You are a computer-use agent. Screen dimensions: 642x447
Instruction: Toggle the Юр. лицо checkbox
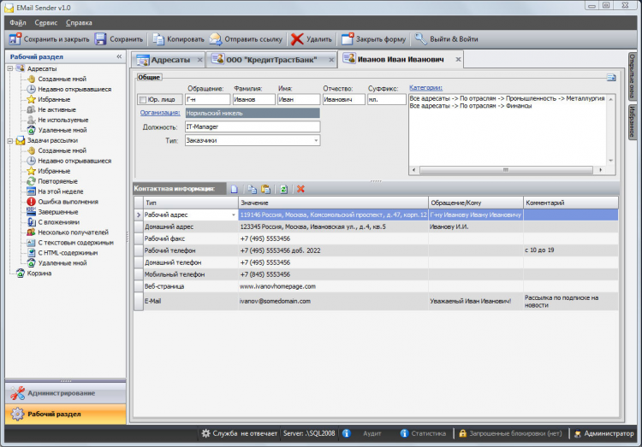[143, 100]
